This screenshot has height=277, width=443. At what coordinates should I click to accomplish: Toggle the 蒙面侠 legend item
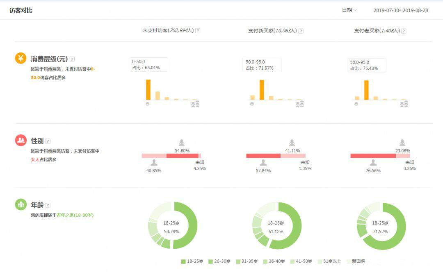(x=356, y=261)
